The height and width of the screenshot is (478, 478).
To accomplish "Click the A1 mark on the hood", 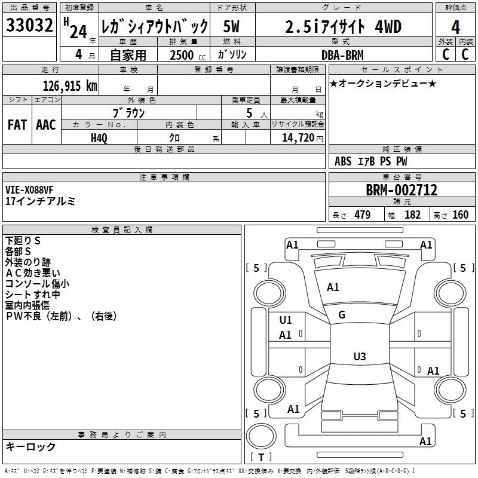I will [x=333, y=287].
